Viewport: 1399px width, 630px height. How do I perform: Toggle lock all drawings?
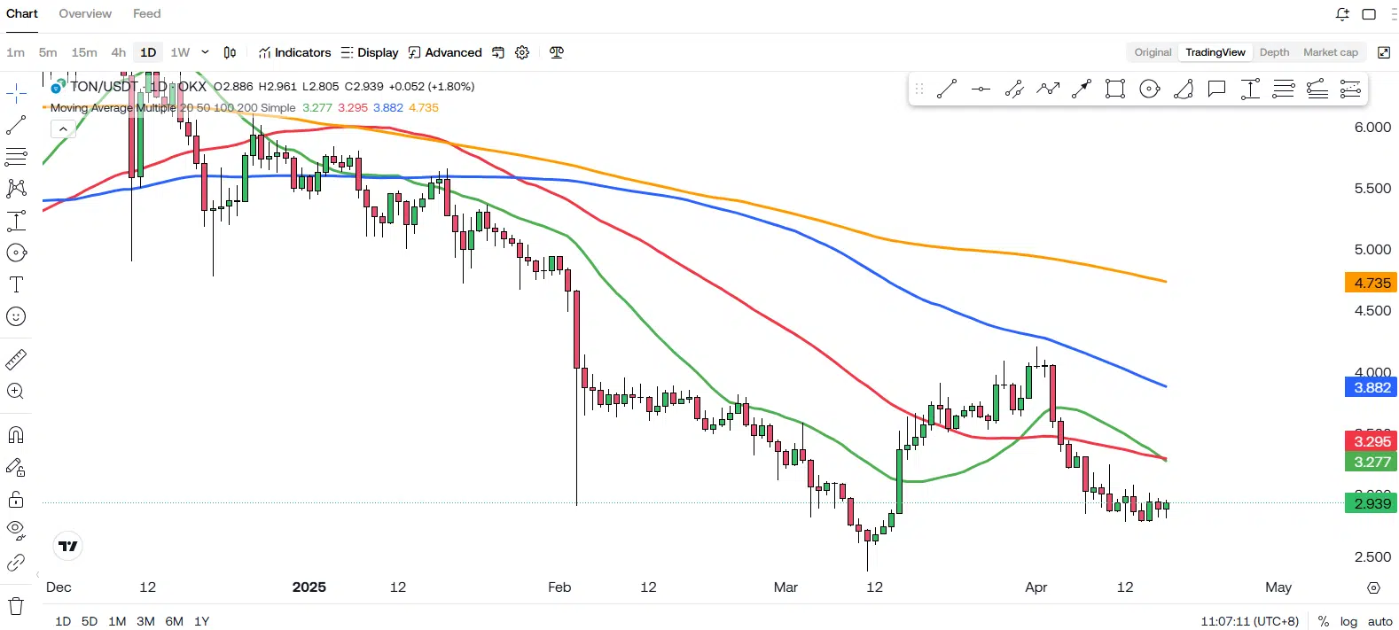pos(16,499)
